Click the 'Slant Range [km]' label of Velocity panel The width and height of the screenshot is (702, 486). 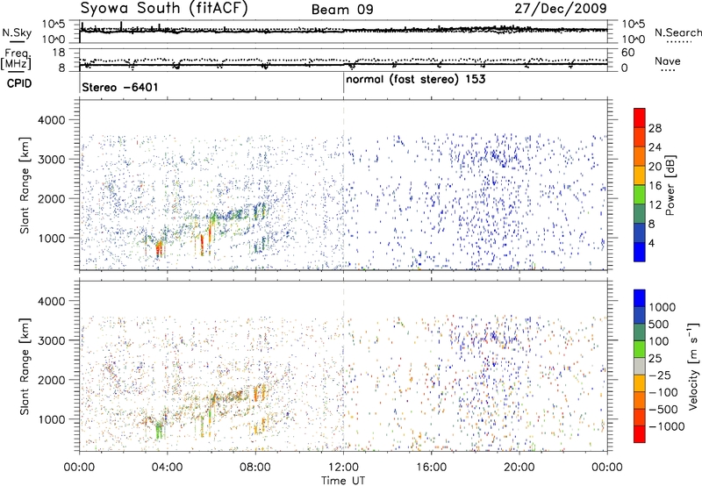[x=25, y=366]
